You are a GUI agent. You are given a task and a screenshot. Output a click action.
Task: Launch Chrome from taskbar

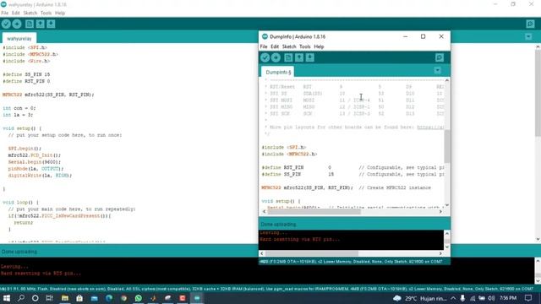pos(124,298)
